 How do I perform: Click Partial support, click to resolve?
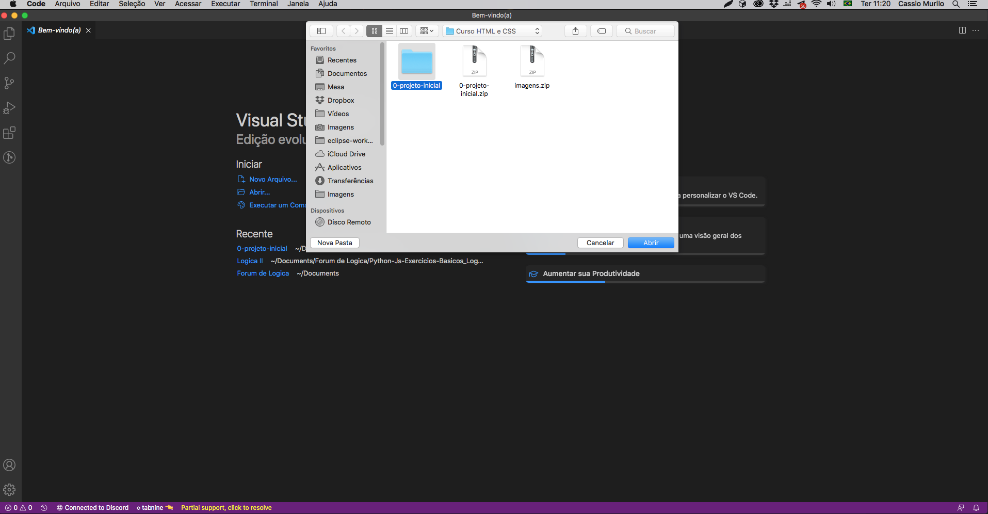(x=226, y=508)
